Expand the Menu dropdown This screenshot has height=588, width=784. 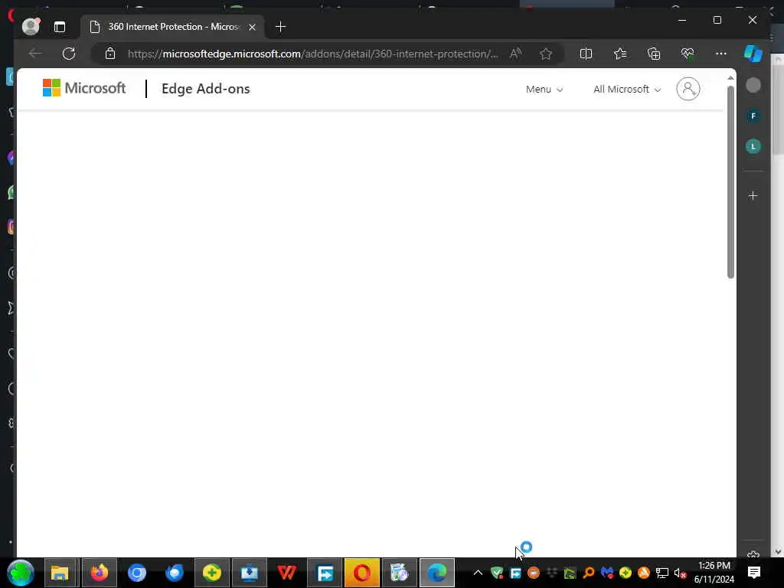pos(544,89)
